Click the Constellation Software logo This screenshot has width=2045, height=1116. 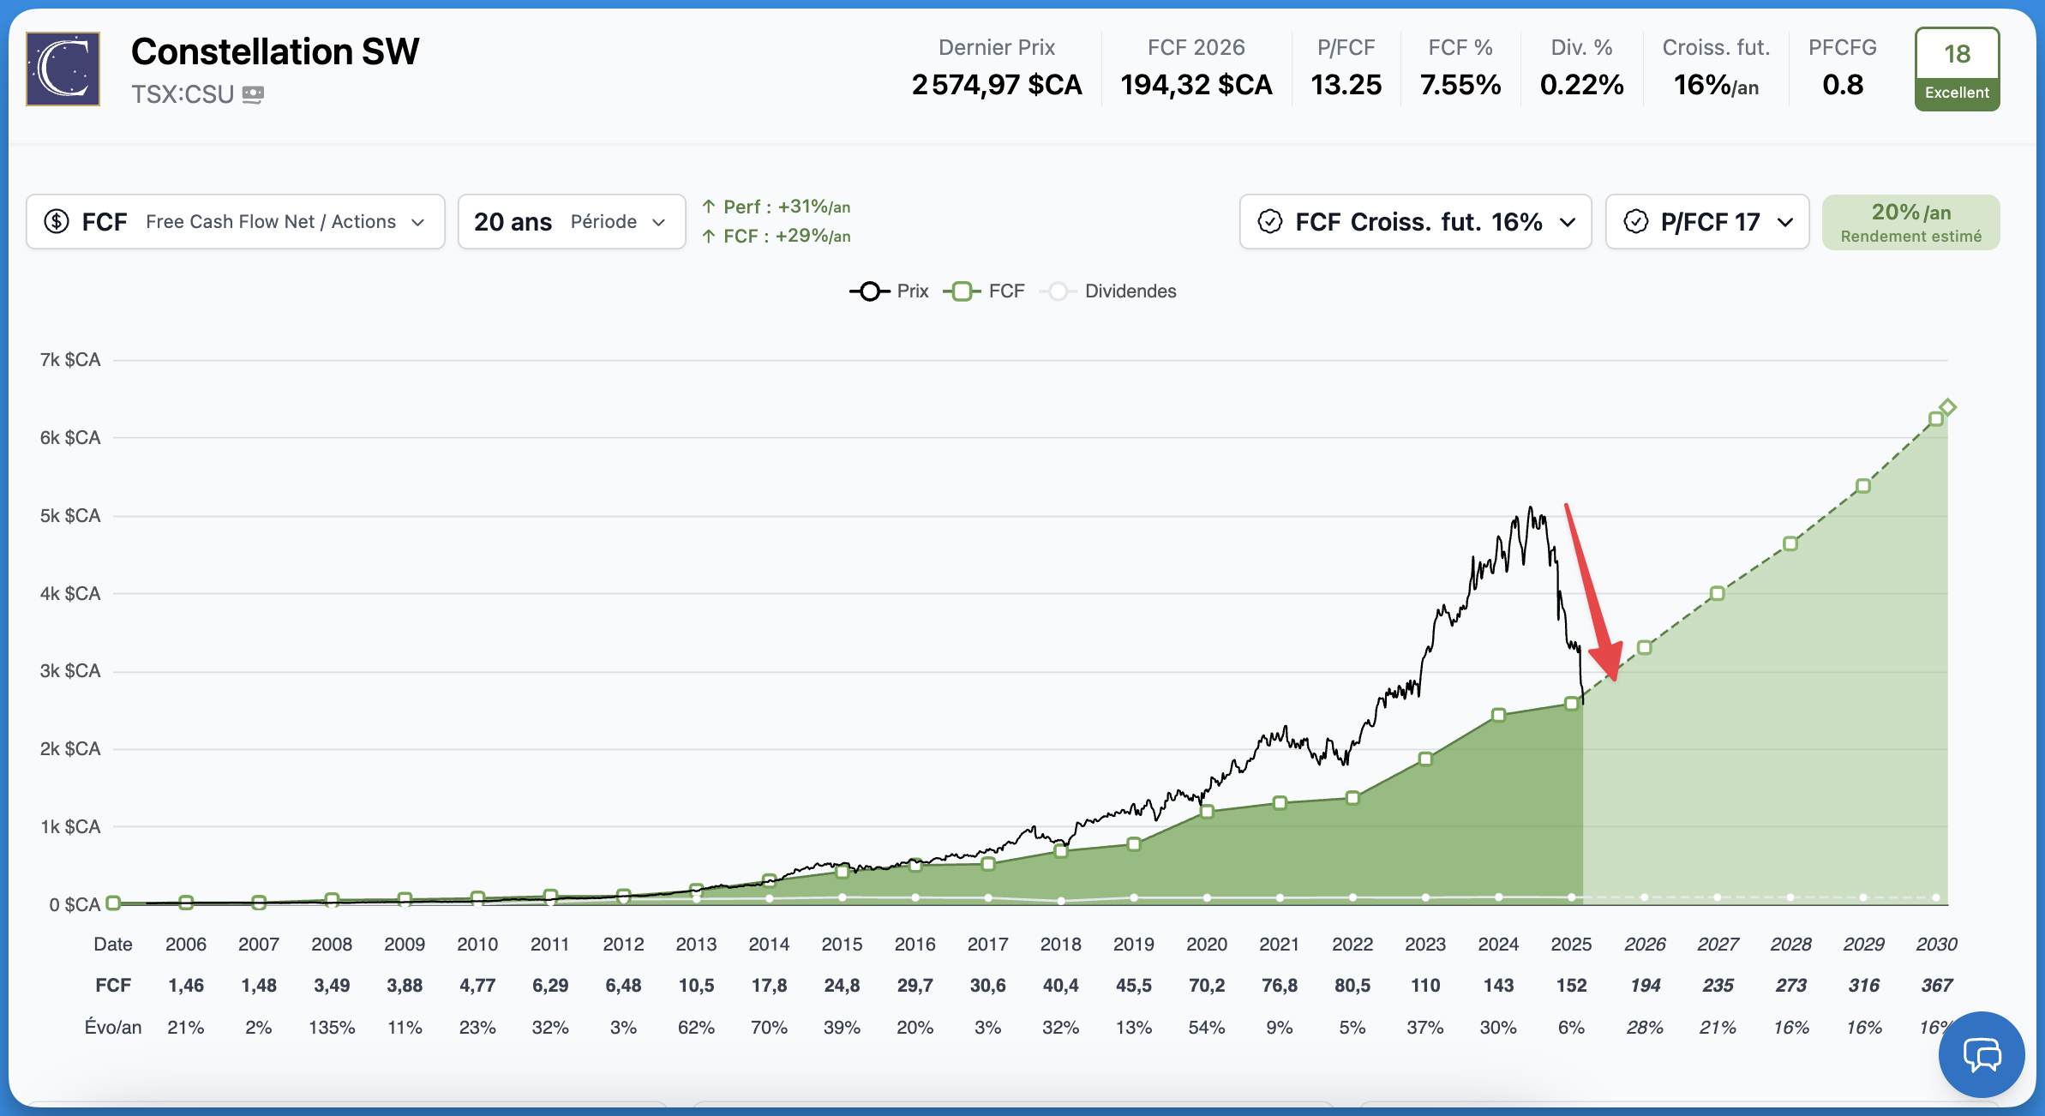point(63,69)
